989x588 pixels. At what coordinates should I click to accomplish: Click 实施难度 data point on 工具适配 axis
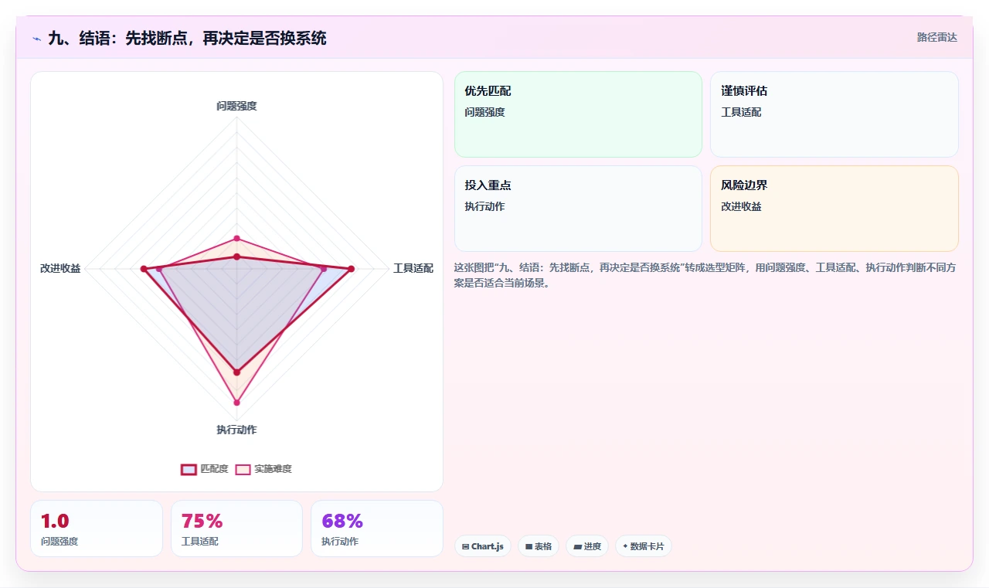point(323,269)
